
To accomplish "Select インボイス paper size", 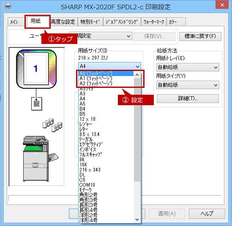I will (x=106, y=150).
